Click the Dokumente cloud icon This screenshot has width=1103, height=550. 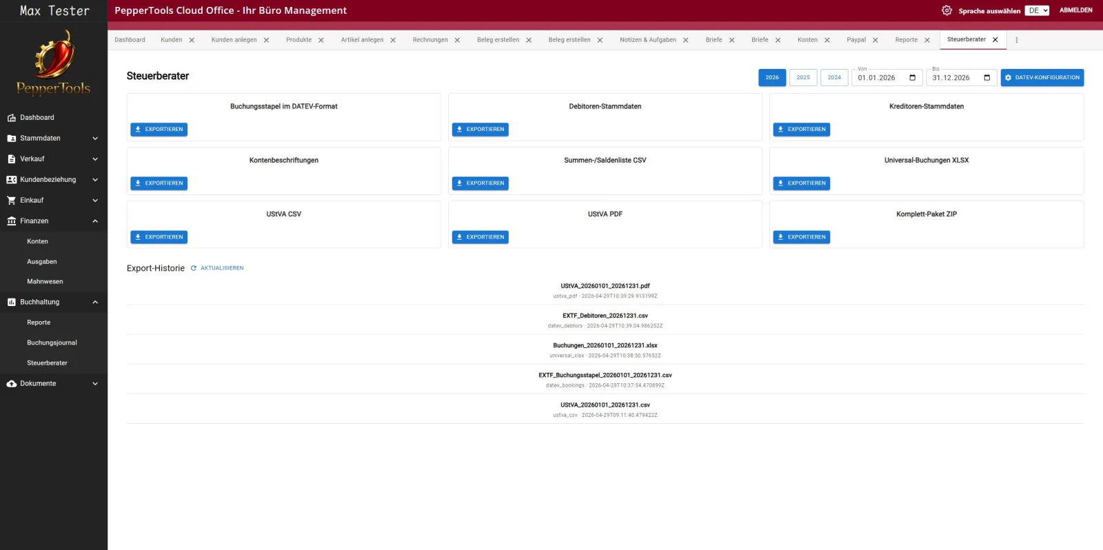pos(11,384)
